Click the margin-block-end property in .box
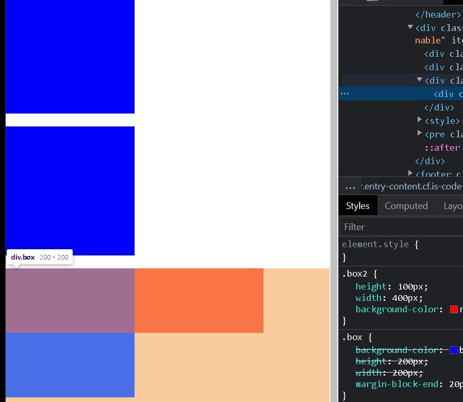The image size is (463, 402). 397,384
